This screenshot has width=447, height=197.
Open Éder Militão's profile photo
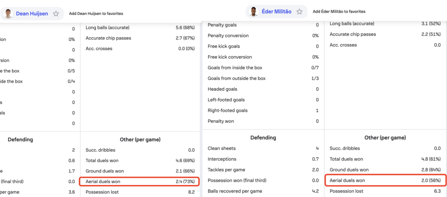tap(253, 12)
